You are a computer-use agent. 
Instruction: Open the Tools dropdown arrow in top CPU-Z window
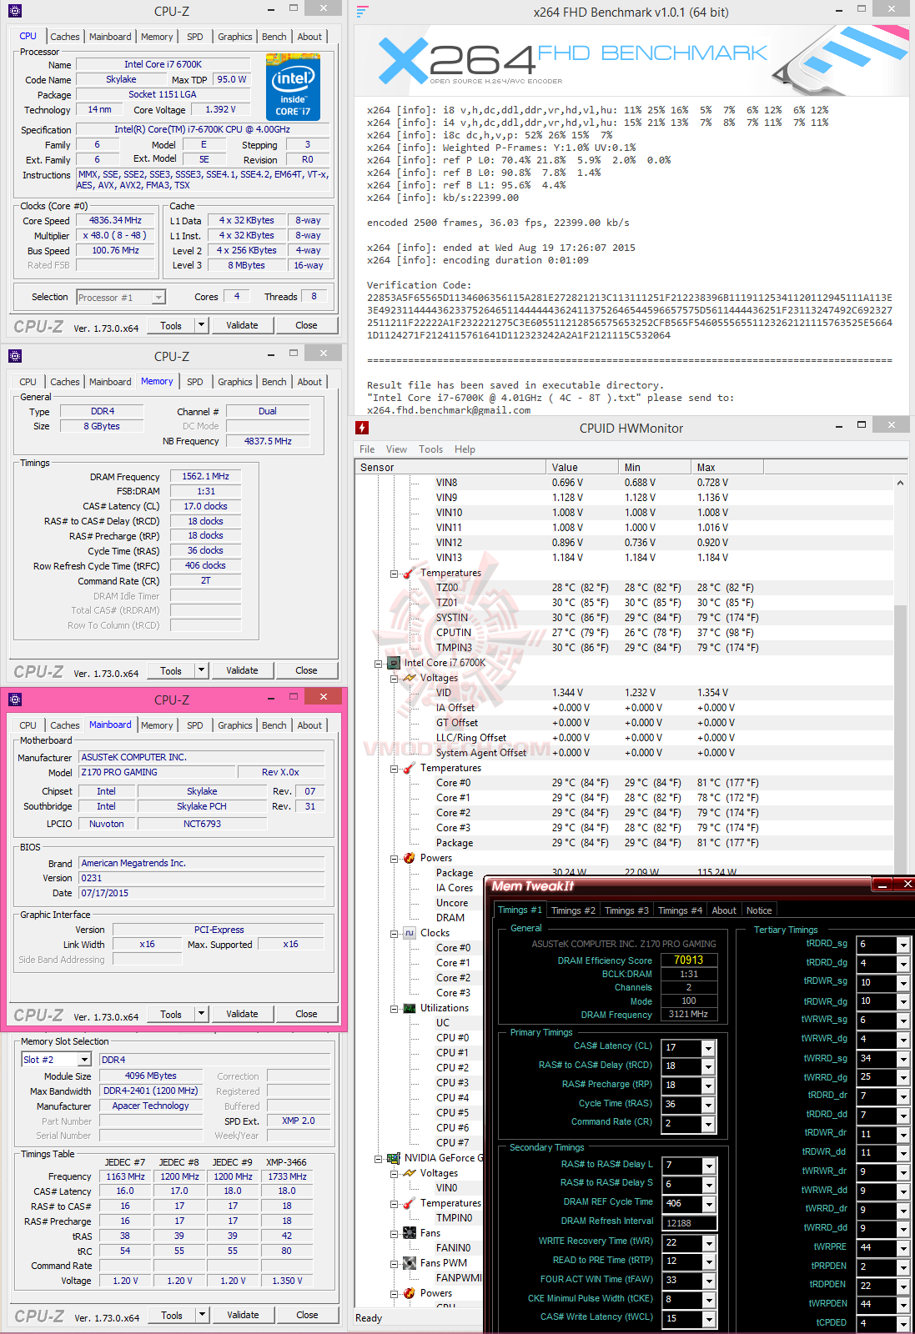tap(201, 325)
